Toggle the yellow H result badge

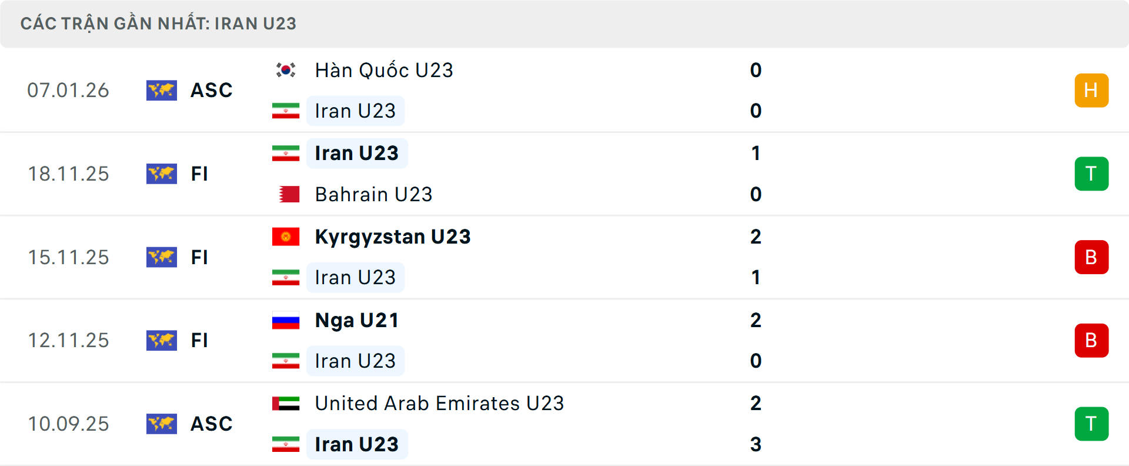click(x=1092, y=90)
